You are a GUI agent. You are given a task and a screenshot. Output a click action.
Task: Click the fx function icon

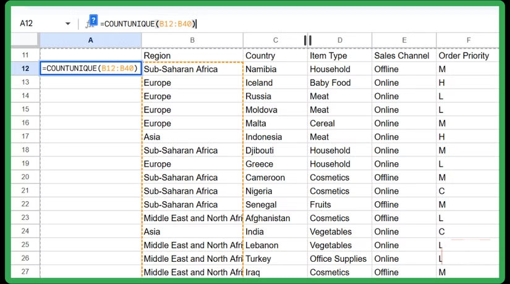tap(89, 25)
